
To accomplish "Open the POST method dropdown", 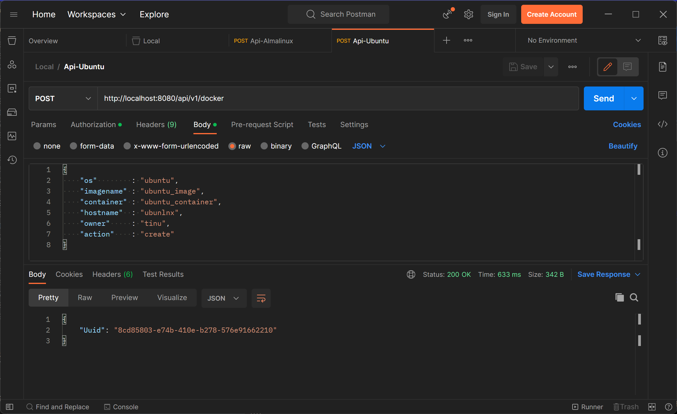I will tap(63, 98).
